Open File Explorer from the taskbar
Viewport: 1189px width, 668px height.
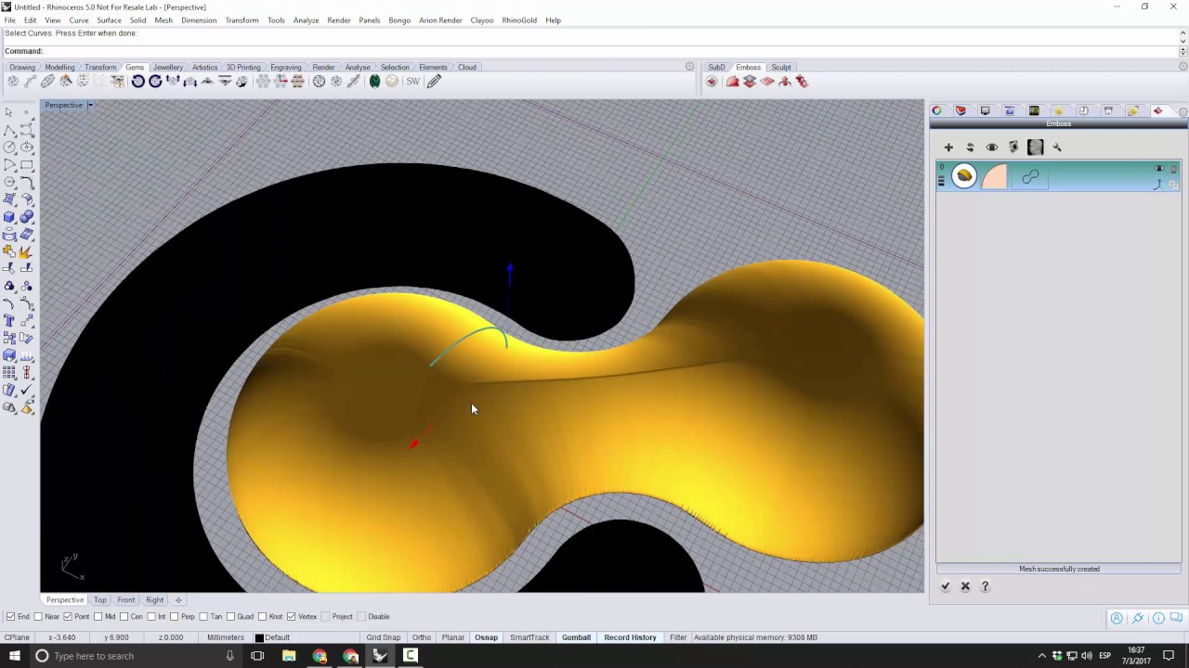[x=289, y=656]
